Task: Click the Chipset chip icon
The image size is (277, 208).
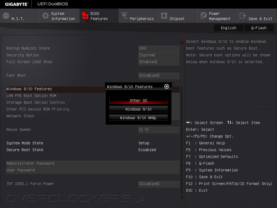Action: point(164,16)
